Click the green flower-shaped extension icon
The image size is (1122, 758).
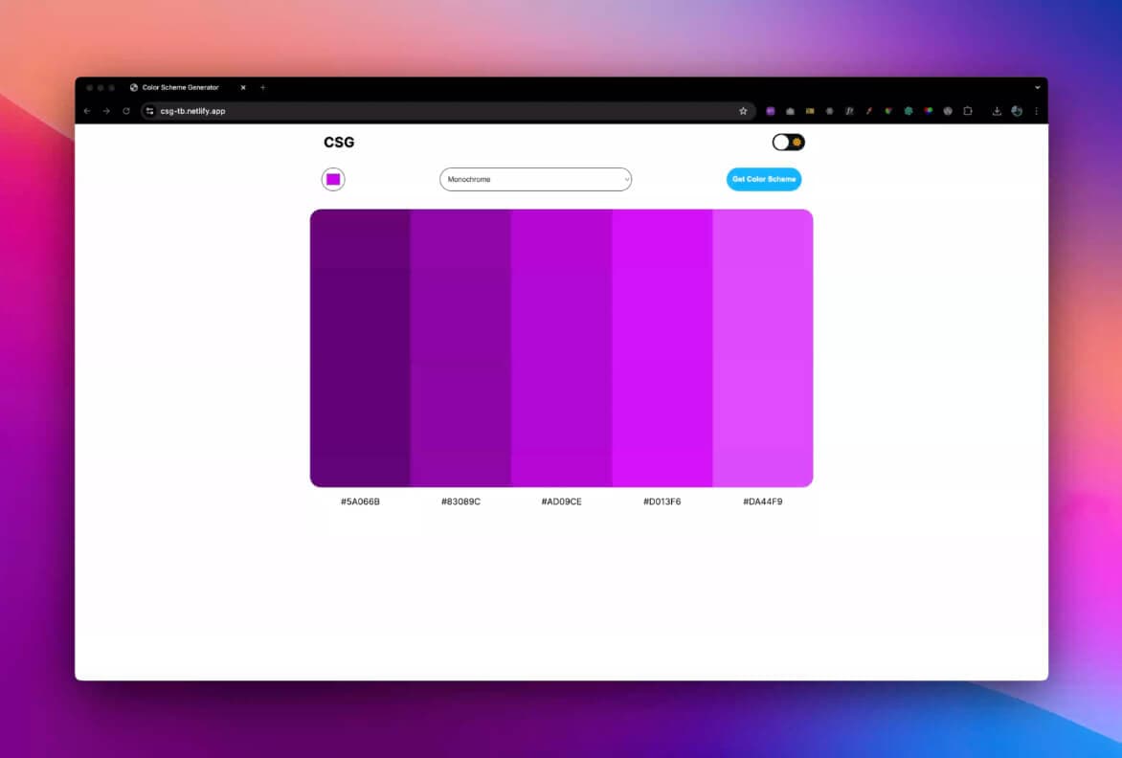[909, 111]
